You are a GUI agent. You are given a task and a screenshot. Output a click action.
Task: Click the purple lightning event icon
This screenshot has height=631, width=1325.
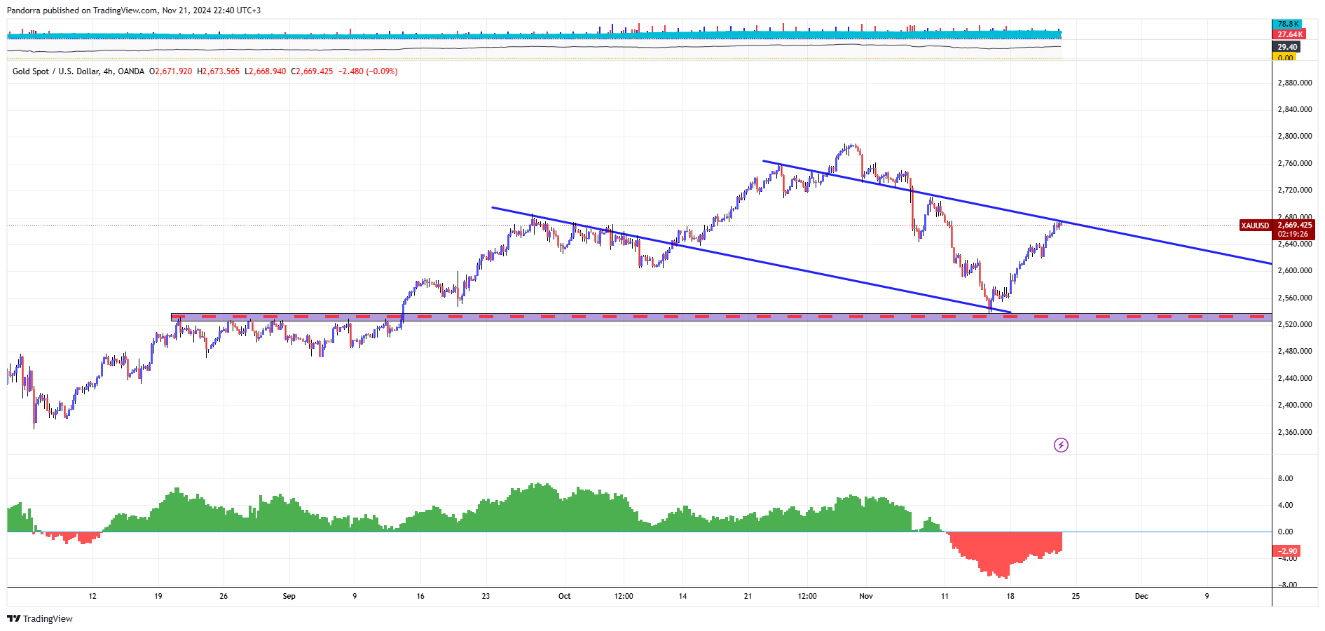click(1061, 445)
